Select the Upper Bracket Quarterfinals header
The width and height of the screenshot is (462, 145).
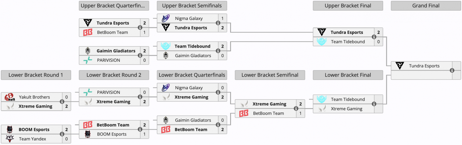click(114, 6)
